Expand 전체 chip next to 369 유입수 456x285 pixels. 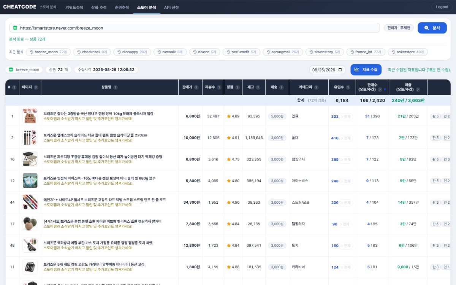[346, 160]
